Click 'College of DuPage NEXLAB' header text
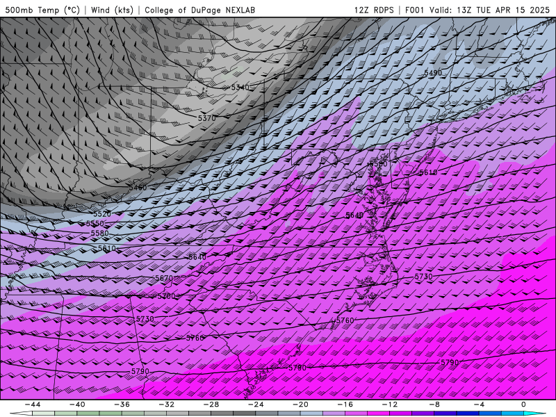Image resolution: width=556 pixels, height=417 pixels. [x=199, y=10]
